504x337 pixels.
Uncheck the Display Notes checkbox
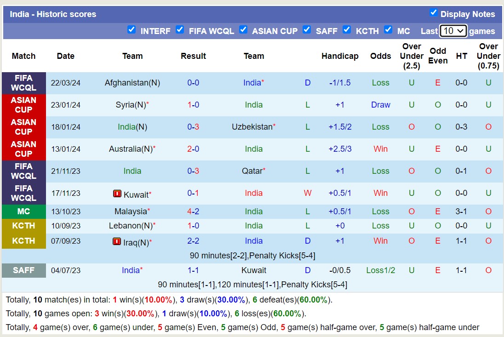coord(433,13)
